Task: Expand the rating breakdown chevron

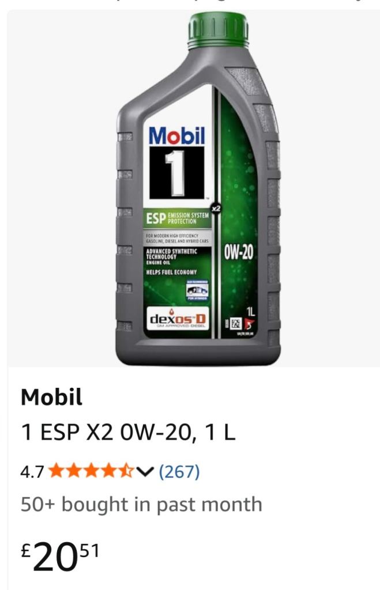Action: point(145,471)
